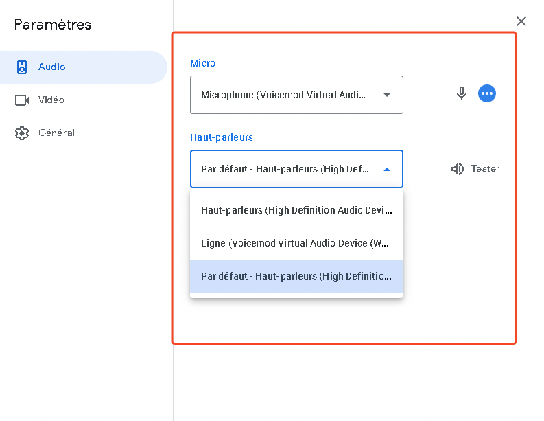Image resolution: width=544 pixels, height=421 pixels.
Task: Select Haut-parleurs (High Definition Audio Device) option
Action: [x=296, y=210]
